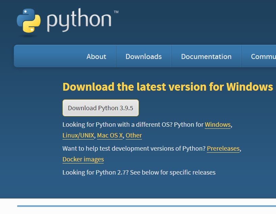Click the Download Python 3.9.5 button
Viewport: 276px width, 214px height.
point(101,108)
